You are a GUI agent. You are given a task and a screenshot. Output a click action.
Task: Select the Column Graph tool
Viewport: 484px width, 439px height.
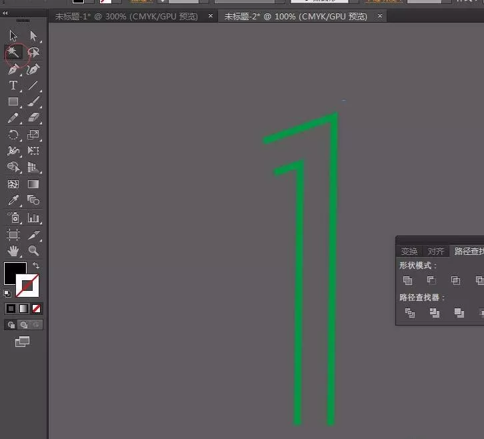click(33, 217)
